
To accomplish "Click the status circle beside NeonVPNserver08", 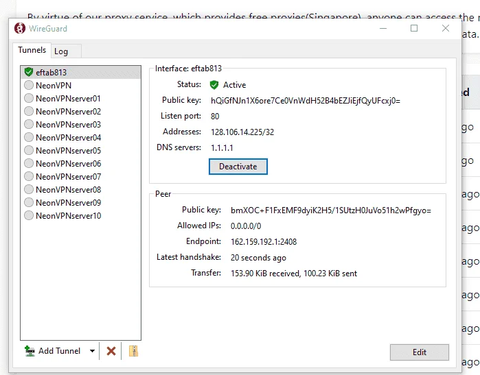I will click(29, 189).
